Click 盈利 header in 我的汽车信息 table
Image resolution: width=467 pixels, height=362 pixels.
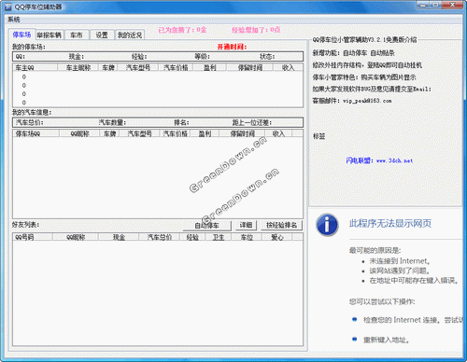click(x=205, y=133)
